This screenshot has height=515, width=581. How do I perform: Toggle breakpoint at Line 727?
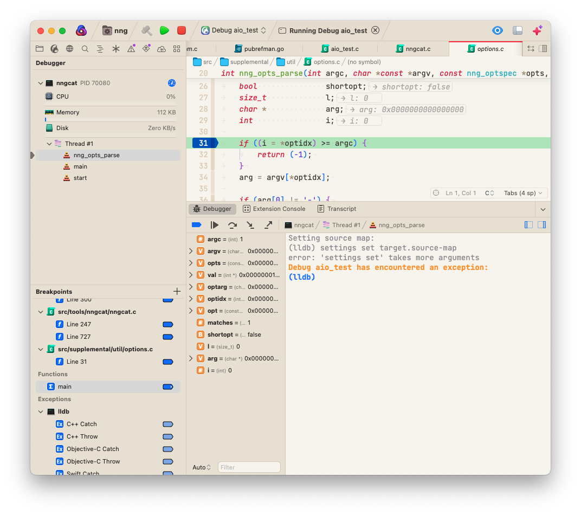pyautogui.click(x=168, y=337)
